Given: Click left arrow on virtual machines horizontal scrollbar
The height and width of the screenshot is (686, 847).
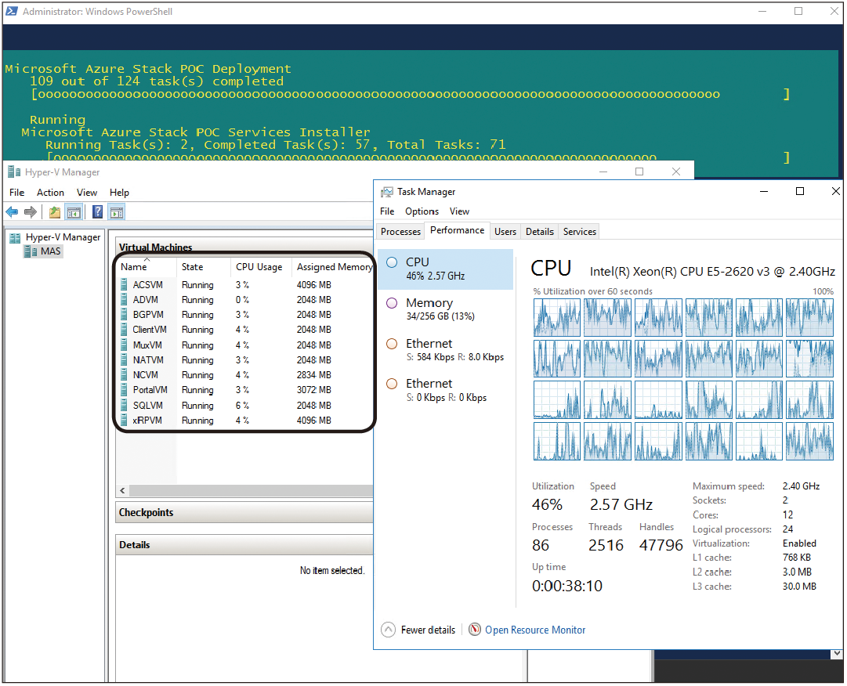Looking at the screenshot, I should [x=122, y=491].
